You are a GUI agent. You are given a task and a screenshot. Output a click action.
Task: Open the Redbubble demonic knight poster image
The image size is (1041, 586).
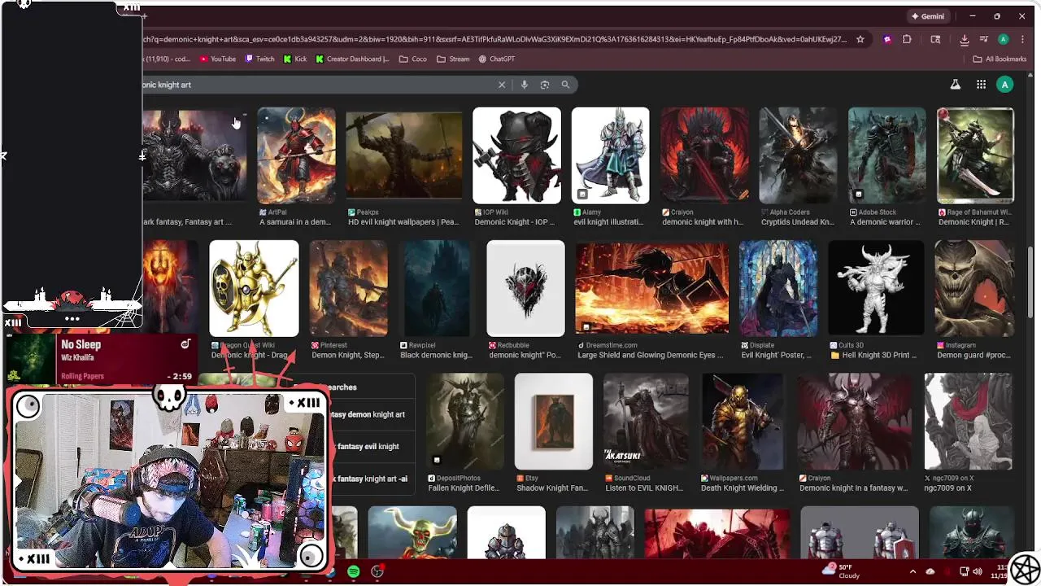525,288
